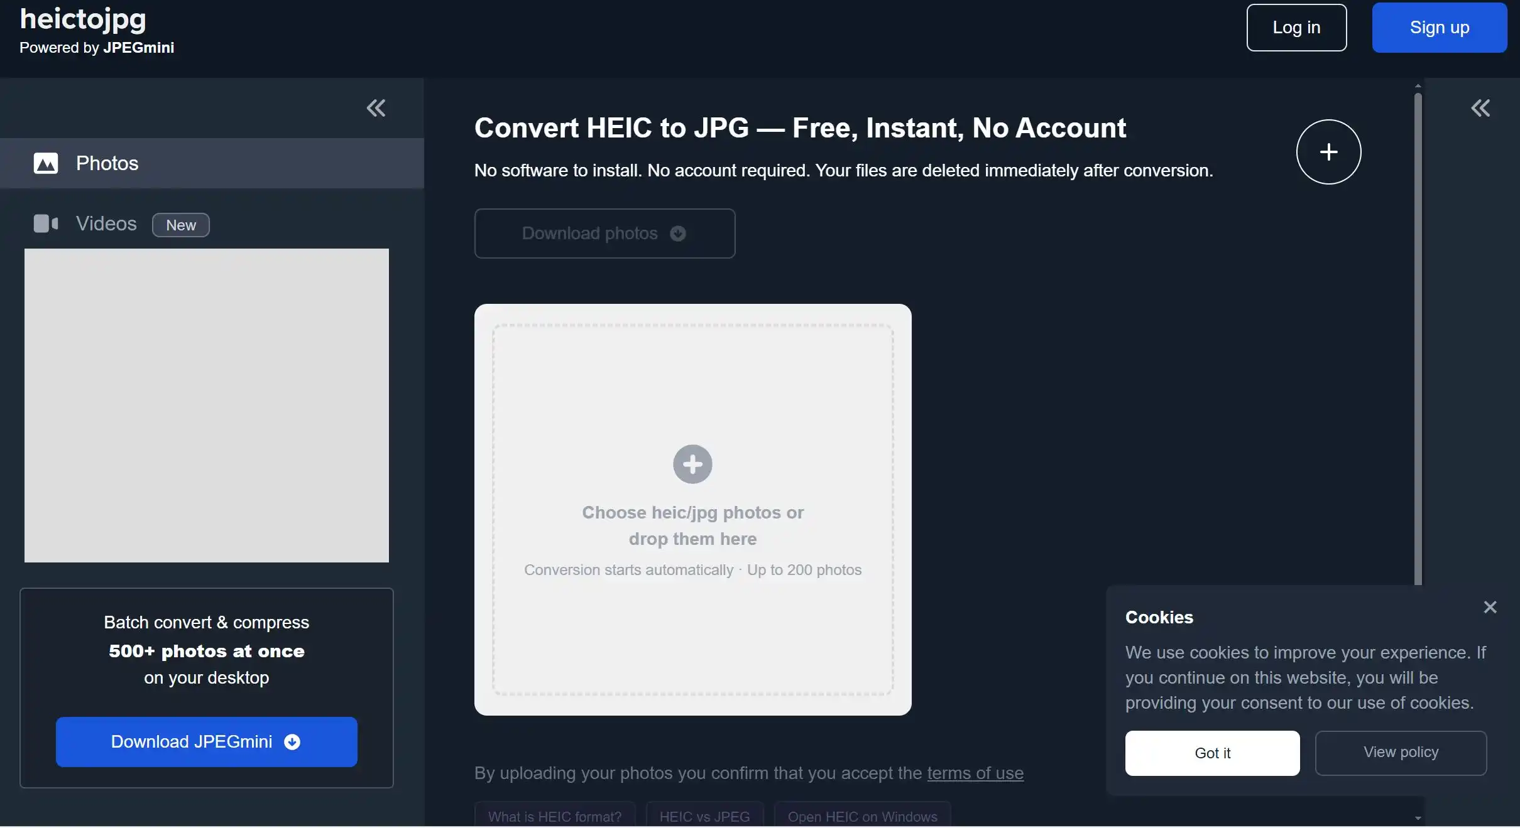
Task: Switch to the Videos section label
Action: tap(106, 223)
